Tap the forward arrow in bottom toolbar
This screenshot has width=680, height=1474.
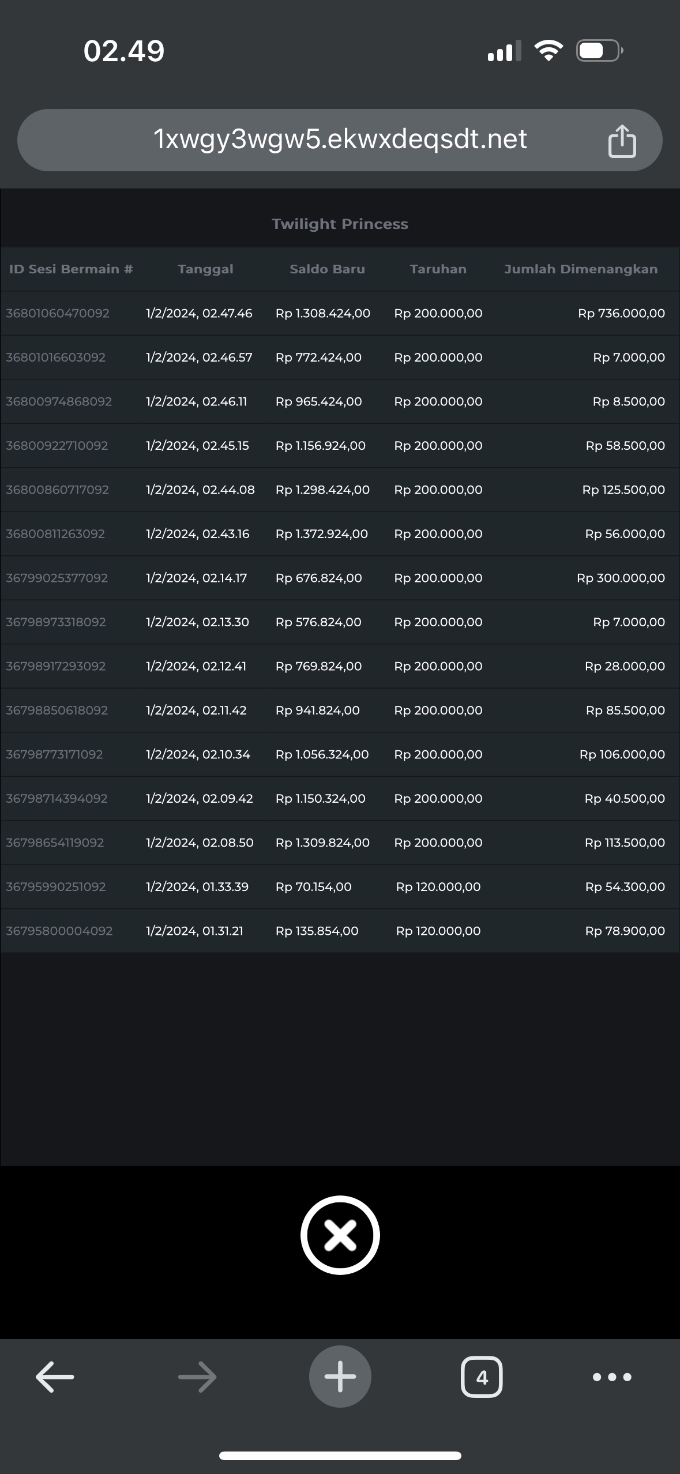(x=197, y=1377)
